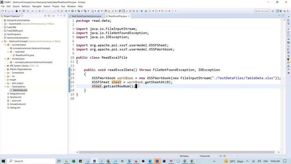Screen dimensions: 291x164
Task: Collapse the TestDataFiles folder
Action: (x=5, y=87)
